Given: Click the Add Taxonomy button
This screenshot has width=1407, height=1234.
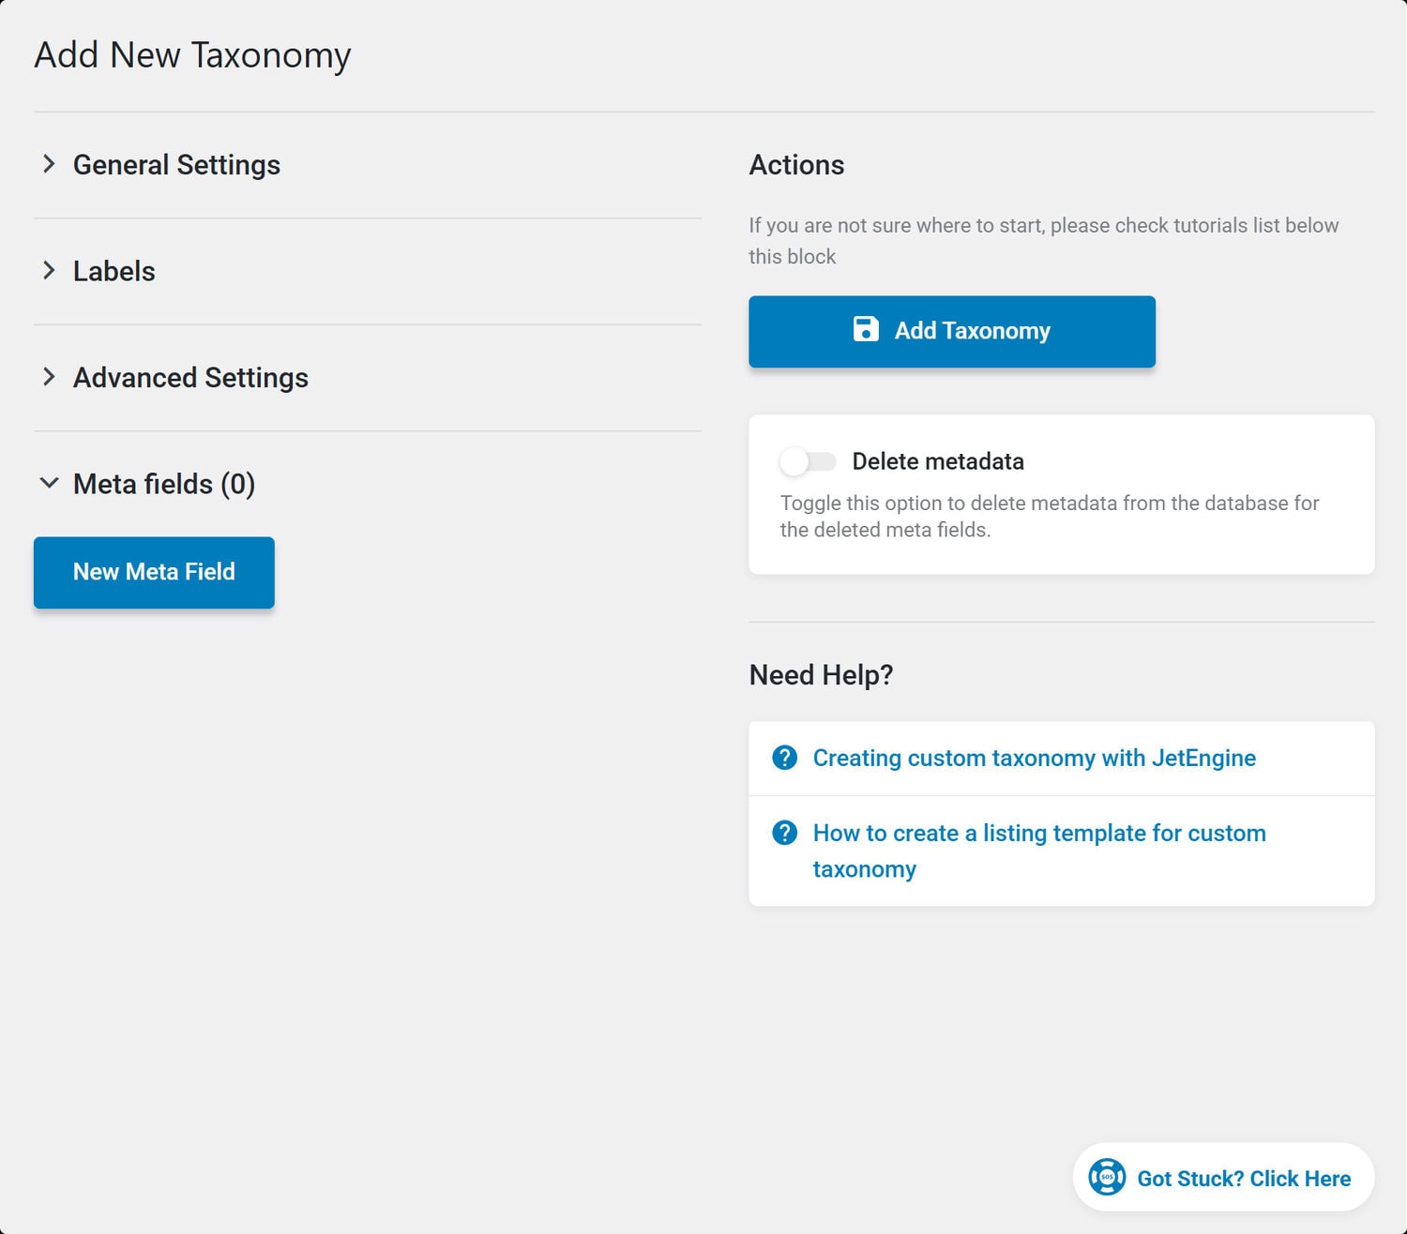Looking at the screenshot, I should [x=952, y=331].
